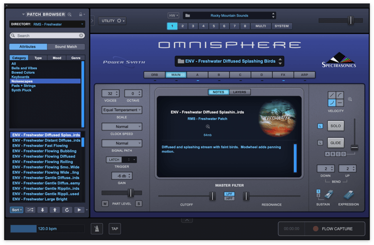This screenshot has width=374, height=245.
Task: Click the patch name folder icon
Action: click(181, 61)
